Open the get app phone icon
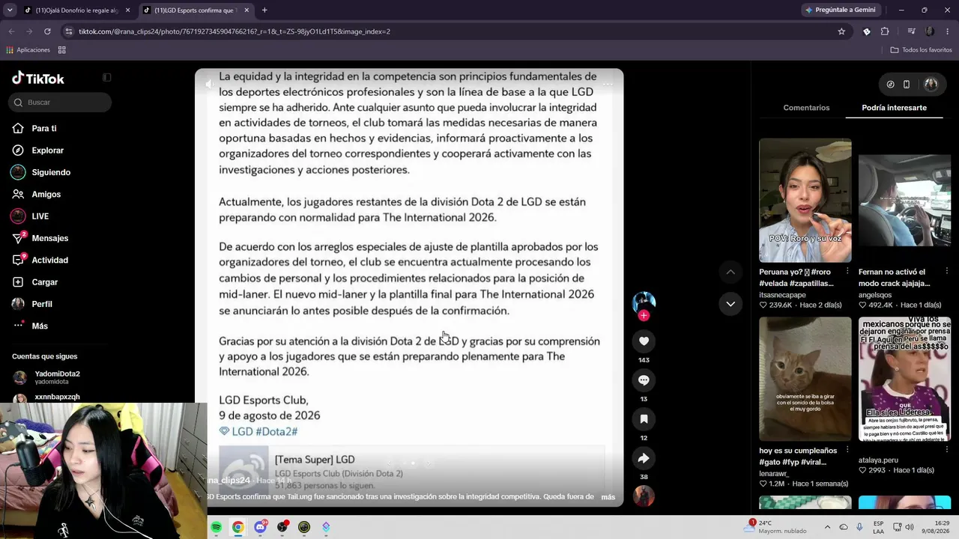 point(907,85)
